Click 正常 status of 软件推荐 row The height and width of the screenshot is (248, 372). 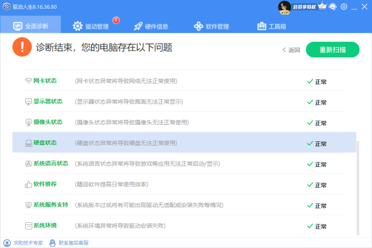pyautogui.click(x=317, y=185)
